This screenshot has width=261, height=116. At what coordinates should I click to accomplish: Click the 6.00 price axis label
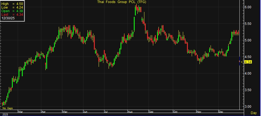coord(247,7)
